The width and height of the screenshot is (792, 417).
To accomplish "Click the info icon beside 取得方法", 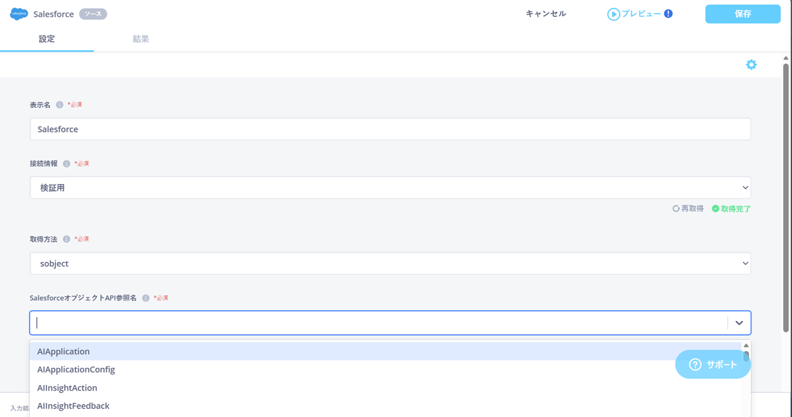I will (x=67, y=239).
